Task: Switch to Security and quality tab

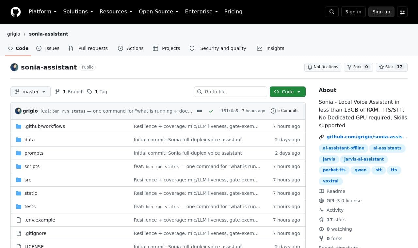Action: 218,48
